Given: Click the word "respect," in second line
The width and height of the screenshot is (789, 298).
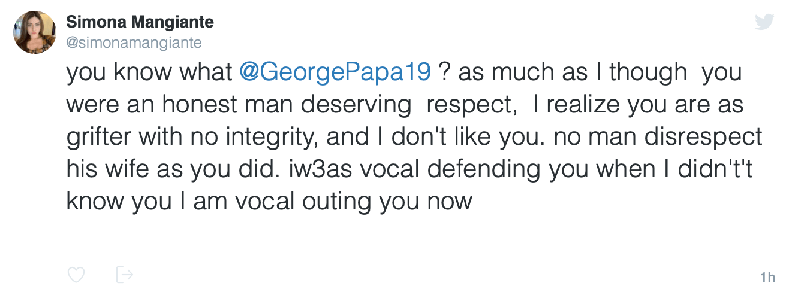Looking at the screenshot, I should pos(472,105).
